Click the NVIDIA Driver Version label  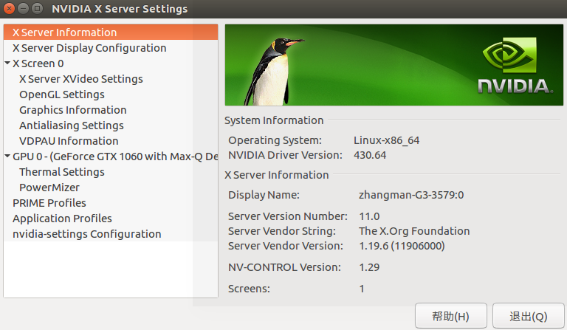coord(285,155)
